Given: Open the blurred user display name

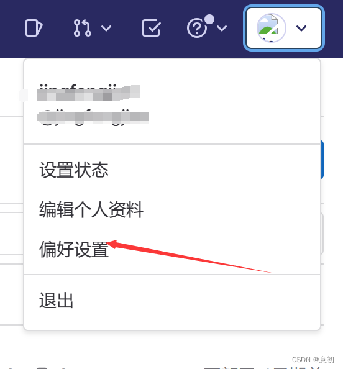Looking at the screenshot, I should pyautogui.click(x=88, y=93).
